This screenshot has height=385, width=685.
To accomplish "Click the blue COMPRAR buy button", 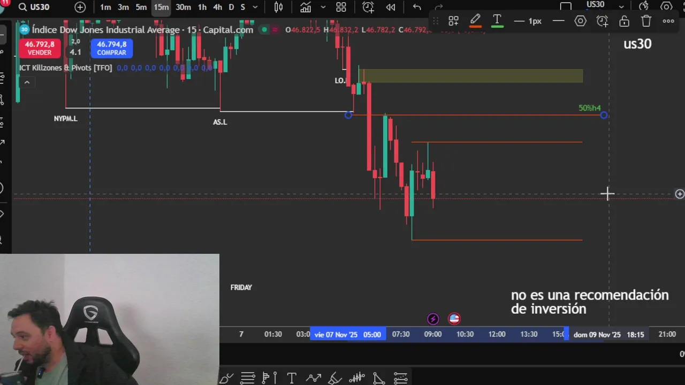I will [x=112, y=48].
